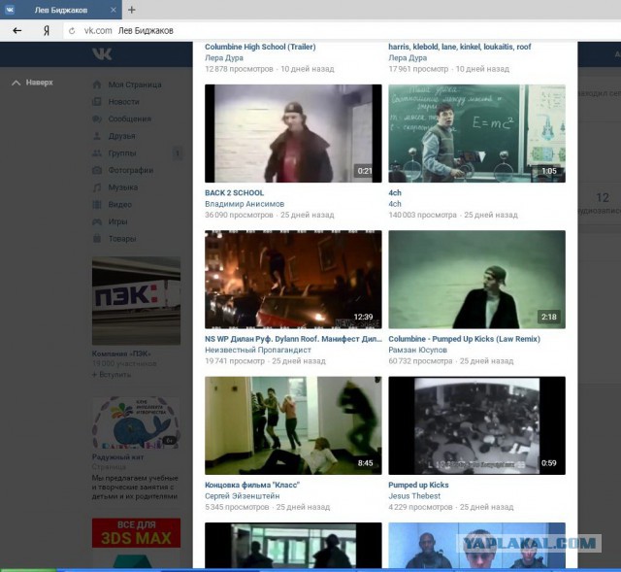The image size is (621, 572).
Task: Click the Наверх link
Action: [39, 83]
